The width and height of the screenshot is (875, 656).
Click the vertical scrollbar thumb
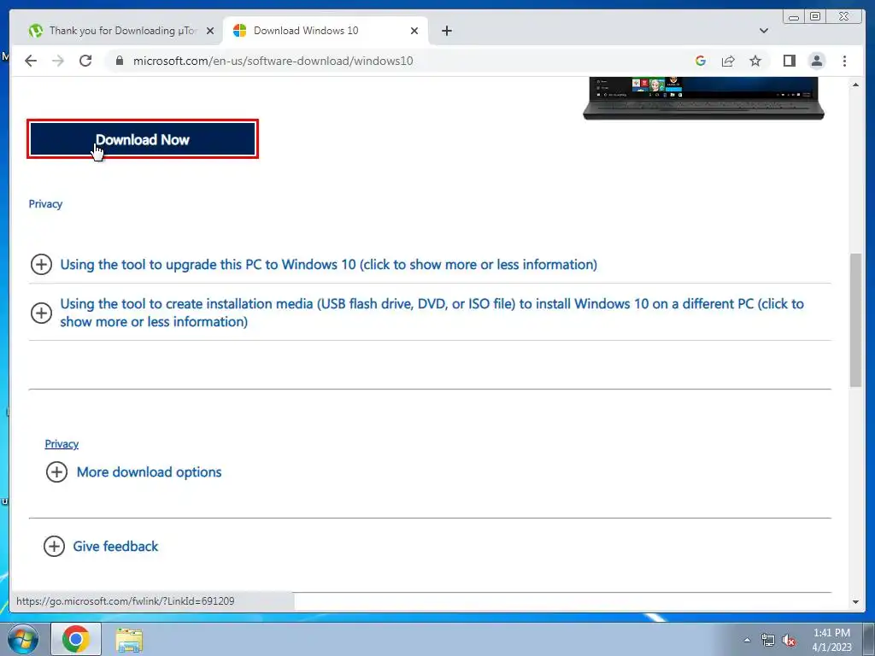click(x=855, y=319)
